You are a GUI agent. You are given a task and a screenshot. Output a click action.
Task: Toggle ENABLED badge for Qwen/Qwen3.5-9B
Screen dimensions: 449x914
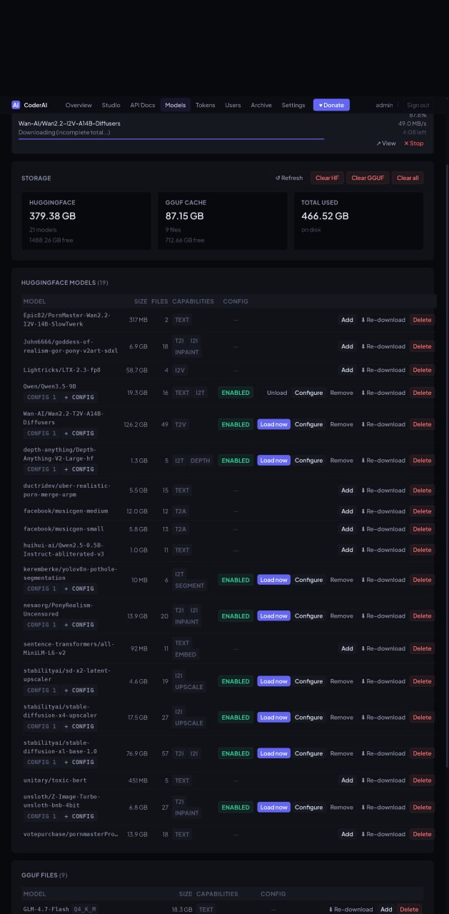coord(236,393)
